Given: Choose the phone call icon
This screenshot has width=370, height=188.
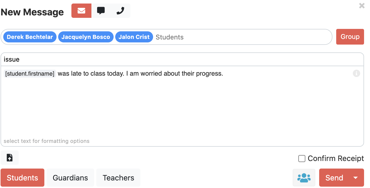Looking at the screenshot, I should (120, 11).
